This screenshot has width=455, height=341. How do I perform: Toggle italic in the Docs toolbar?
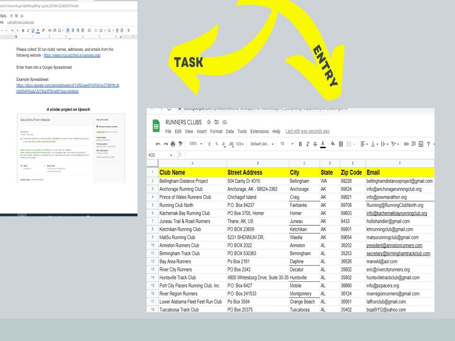[28, 30]
